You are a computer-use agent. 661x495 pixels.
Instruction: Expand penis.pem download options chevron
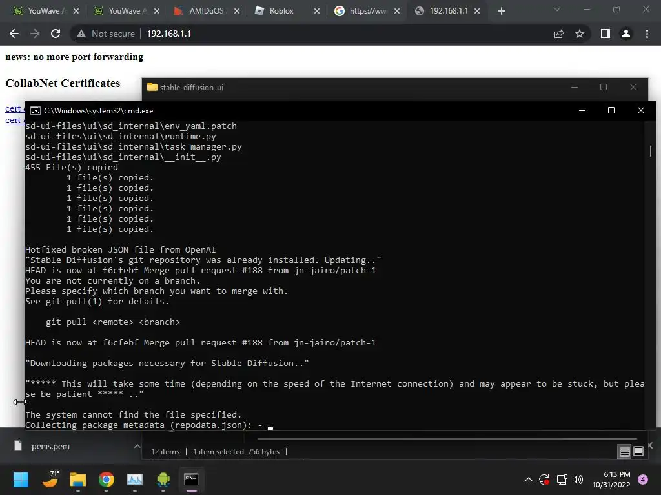coord(137,446)
